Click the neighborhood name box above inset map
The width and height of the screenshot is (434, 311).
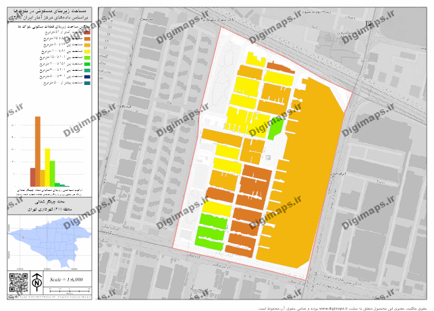tap(49, 206)
